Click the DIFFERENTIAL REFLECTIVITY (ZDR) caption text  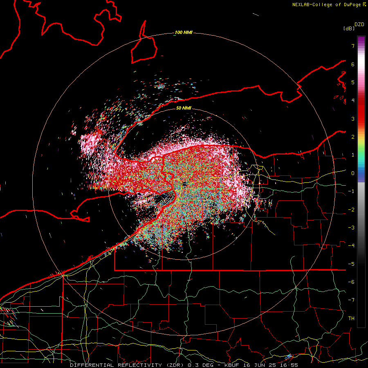(x=128, y=365)
